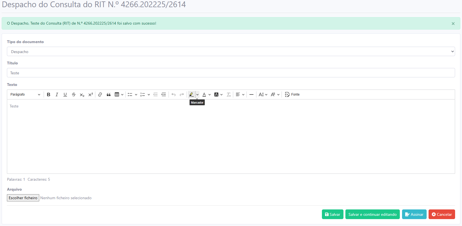Open the Tipo do documento dropdown
This screenshot has width=462, height=226.
click(231, 52)
